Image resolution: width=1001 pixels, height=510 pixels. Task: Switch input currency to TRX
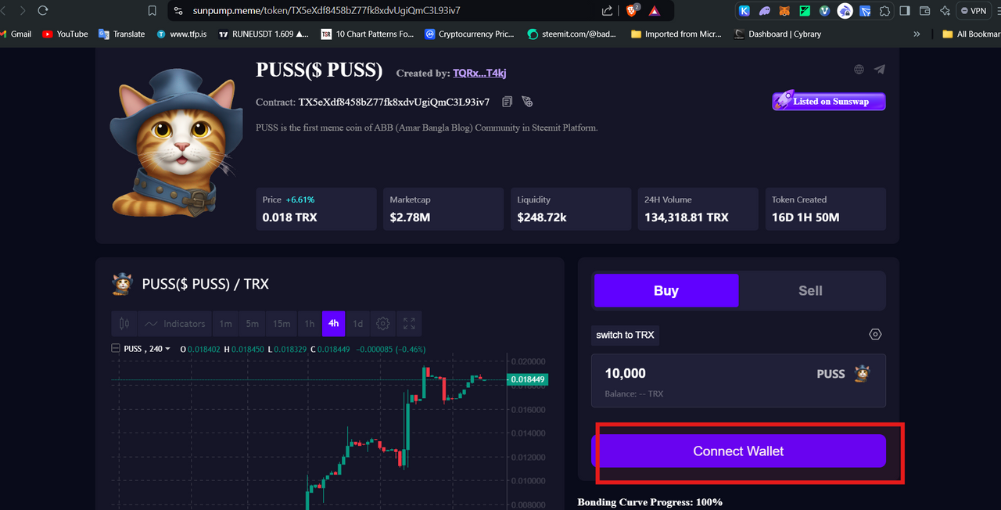click(x=625, y=335)
